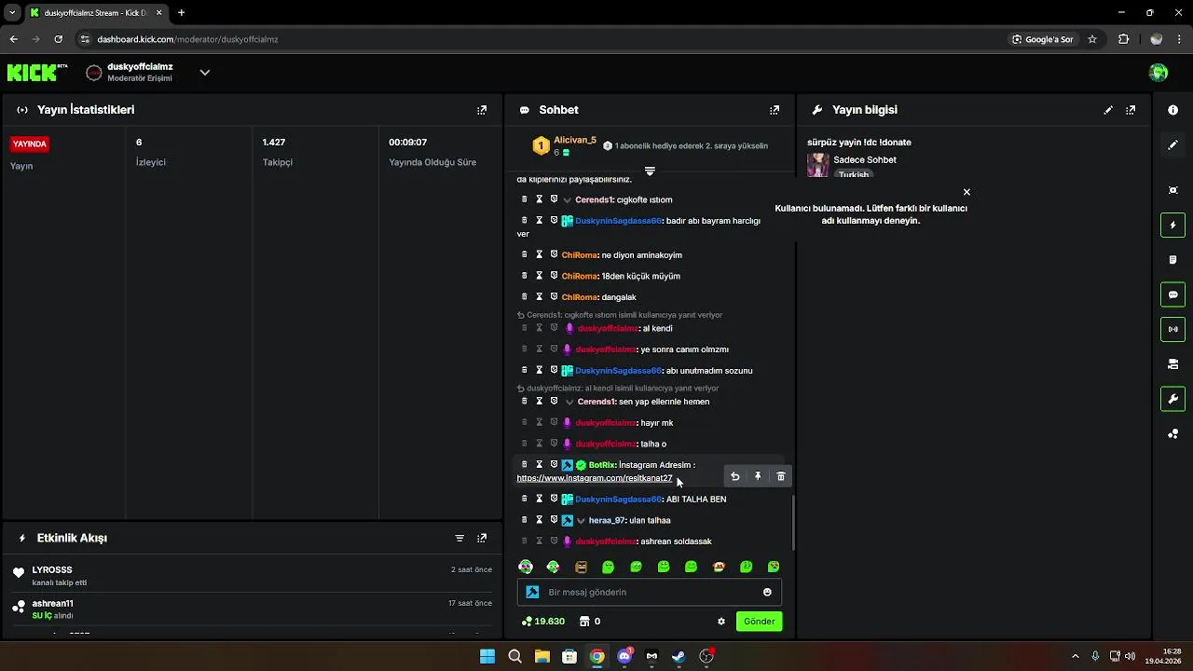1193x671 pixels.
Task: Open the heraa_97 user profile in chat
Action: [x=606, y=521]
